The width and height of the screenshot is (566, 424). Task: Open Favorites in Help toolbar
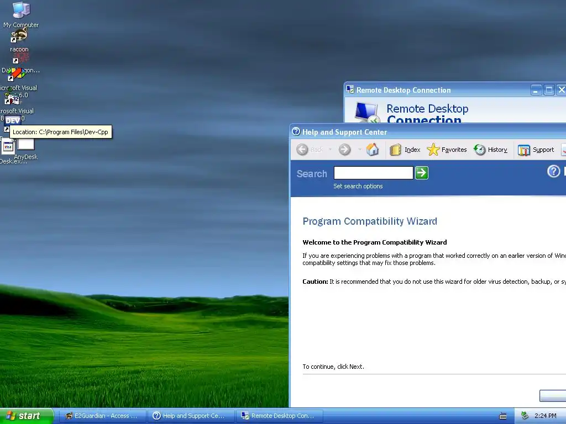pyautogui.click(x=447, y=150)
